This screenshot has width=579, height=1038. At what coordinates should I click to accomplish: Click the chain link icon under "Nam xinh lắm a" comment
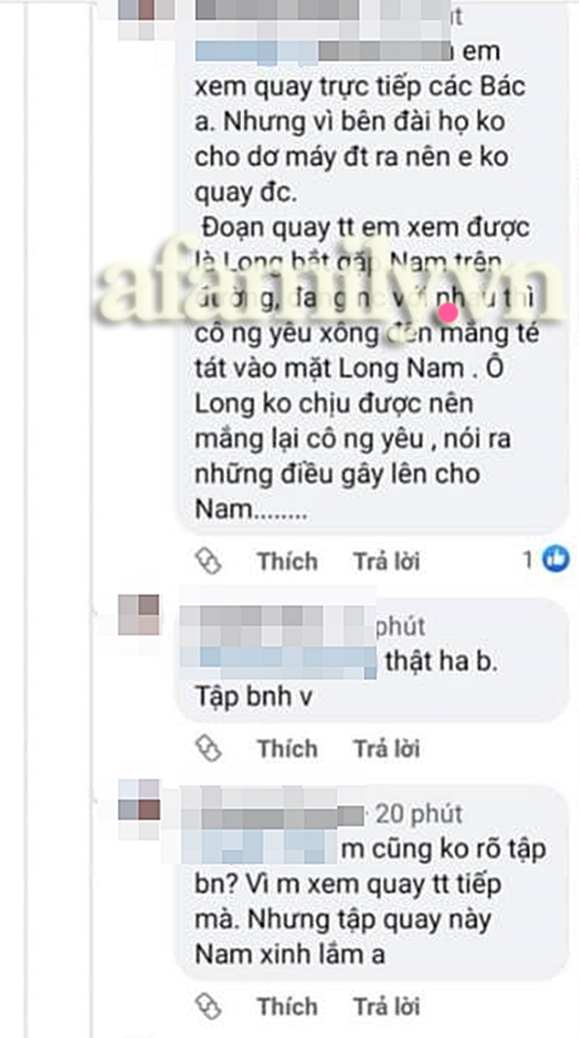pyautogui.click(x=208, y=1006)
